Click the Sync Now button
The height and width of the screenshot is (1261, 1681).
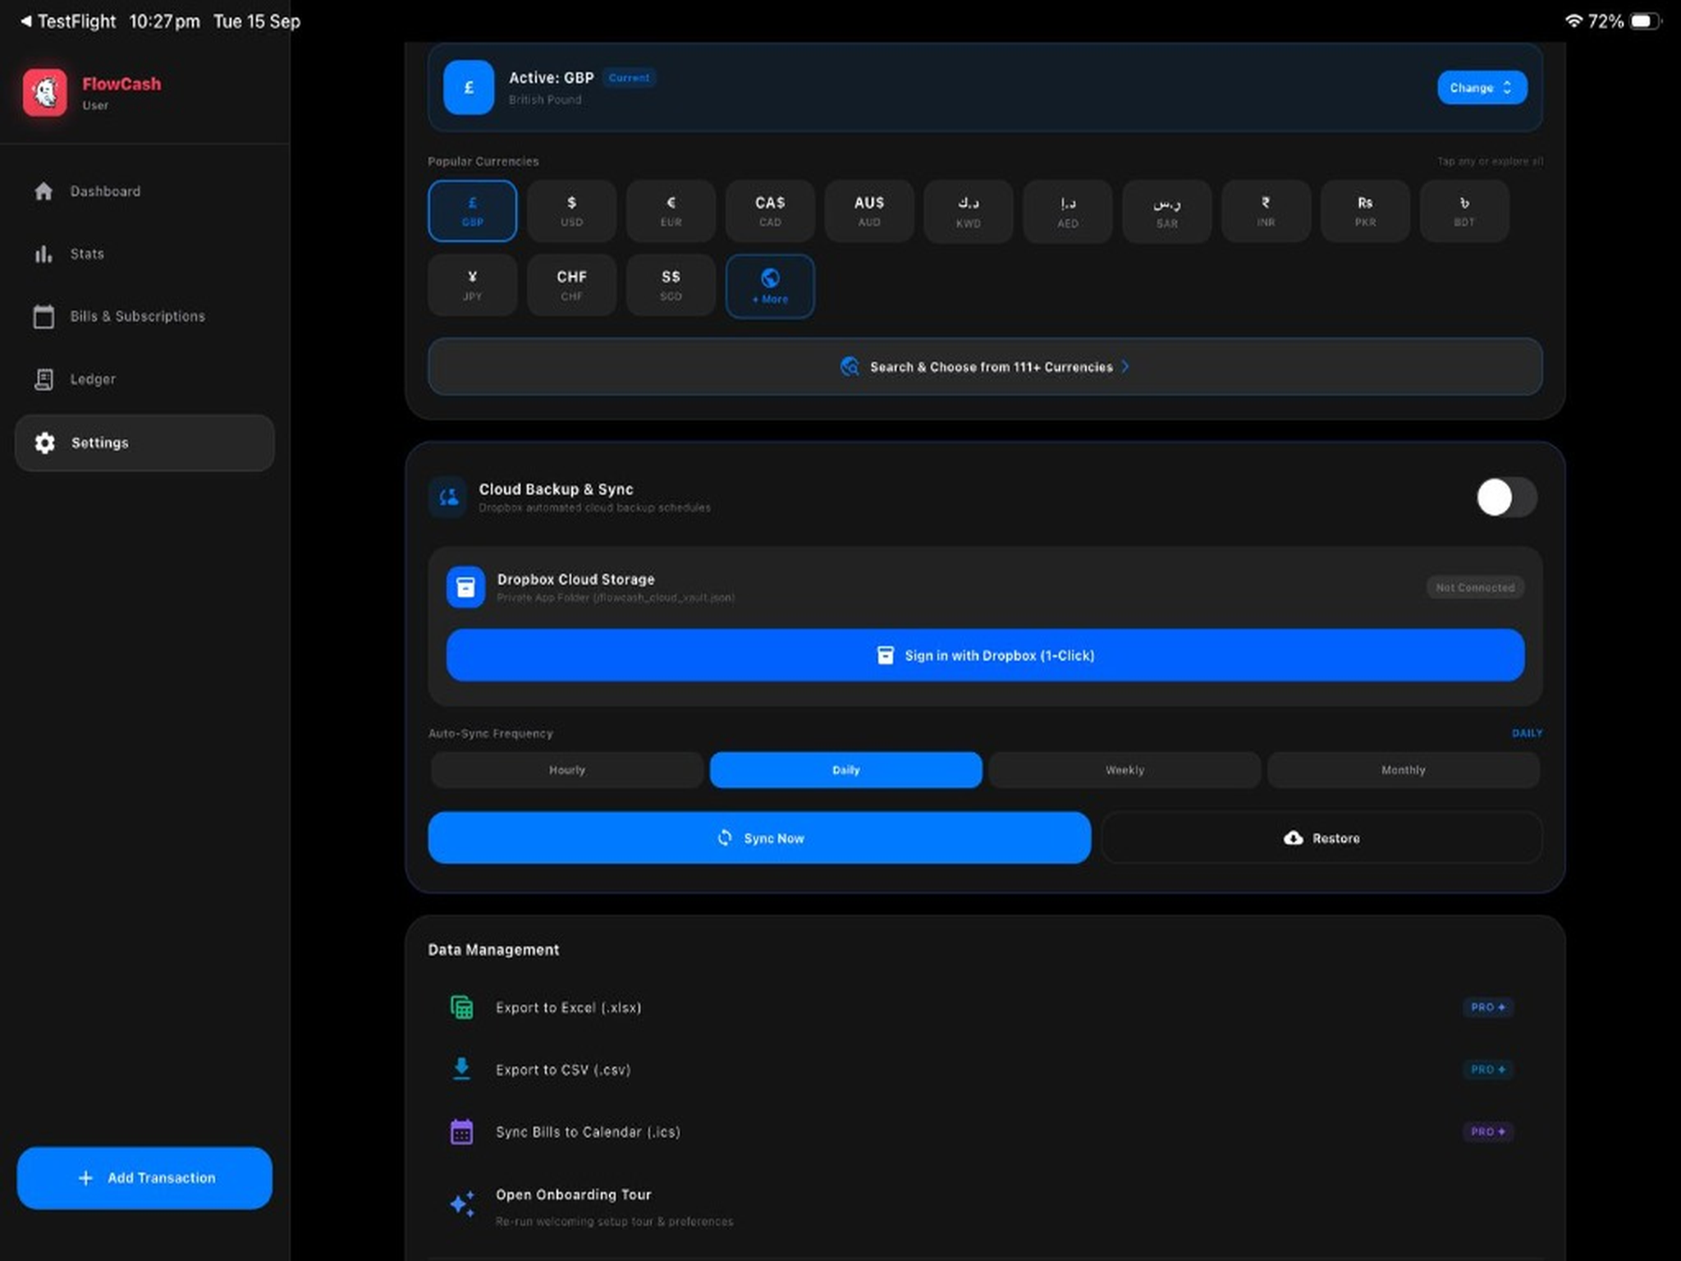pyautogui.click(x=759, y=837)
